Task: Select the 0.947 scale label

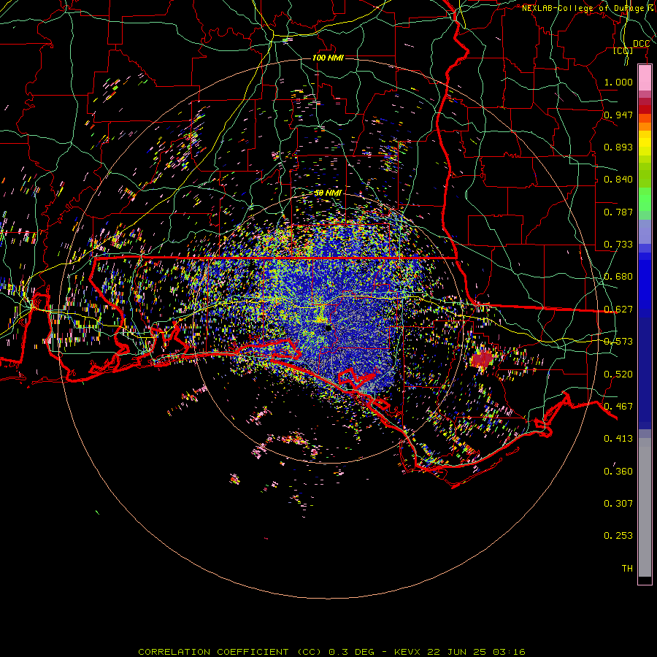Action: click(x=618, y=115)
